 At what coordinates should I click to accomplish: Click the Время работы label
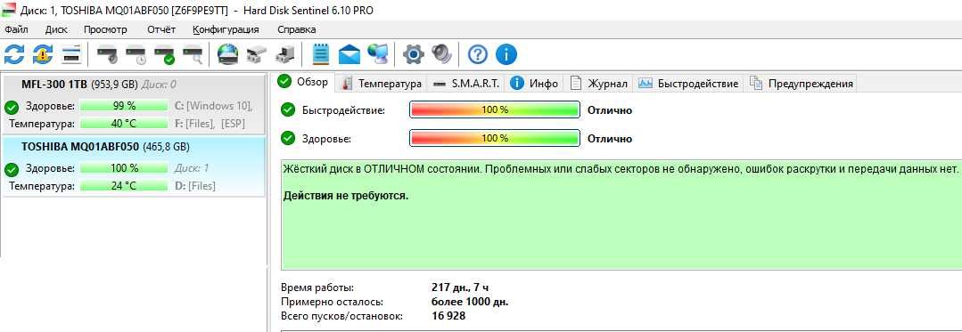tap(317, 287)
